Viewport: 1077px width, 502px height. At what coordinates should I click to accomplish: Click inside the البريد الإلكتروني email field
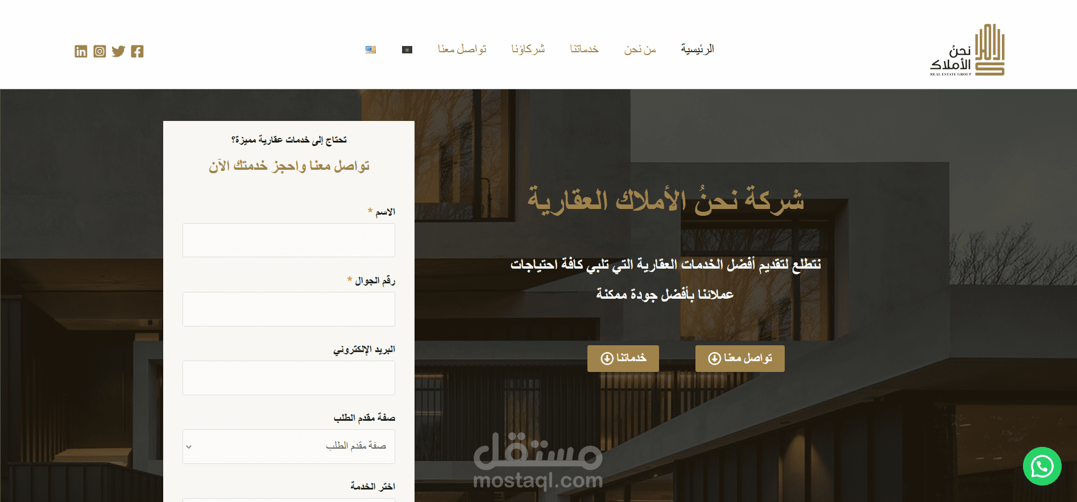[x=289, y=378]
